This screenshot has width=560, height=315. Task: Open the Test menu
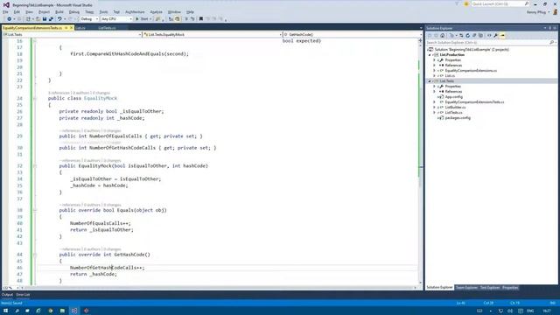[116, 12]
